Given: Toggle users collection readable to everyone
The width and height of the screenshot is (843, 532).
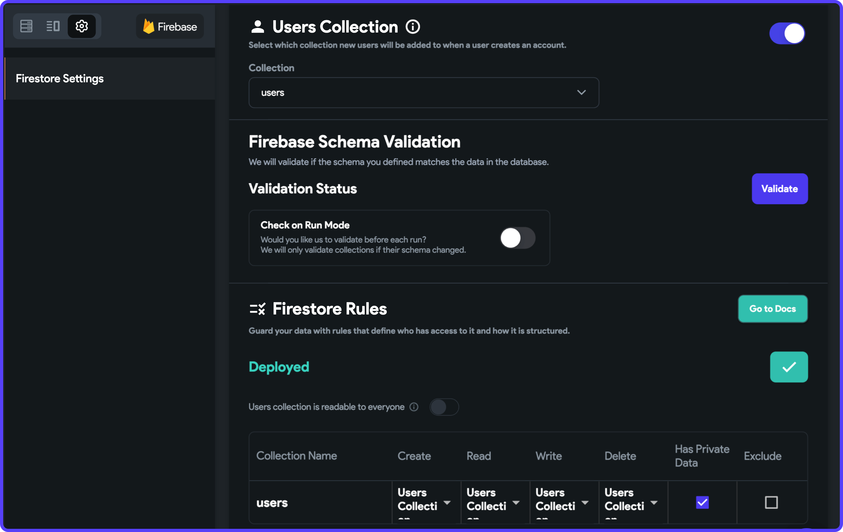Looking at the screenshot, I should tap(443, 407).
